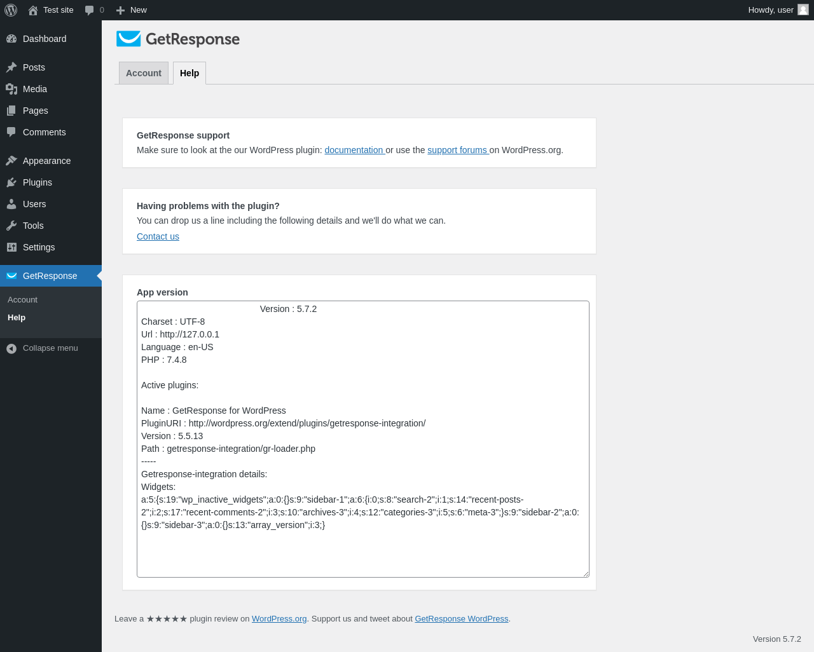Click the WordPress logo icon
Viewport: 814px width, 652px height.
[11, 10]
